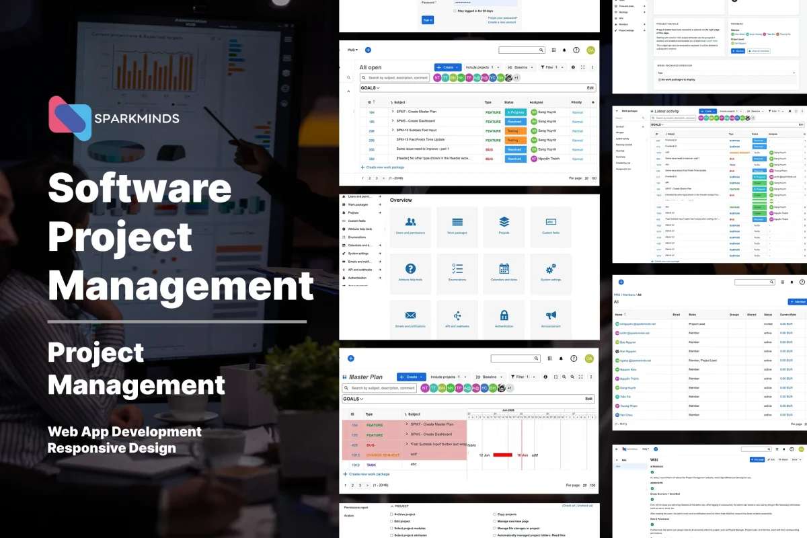
Task: Open the System settings admin icon
Action: click(551, 269)
